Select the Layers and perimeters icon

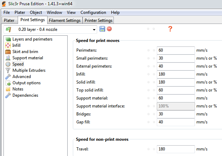pos(8,39)
